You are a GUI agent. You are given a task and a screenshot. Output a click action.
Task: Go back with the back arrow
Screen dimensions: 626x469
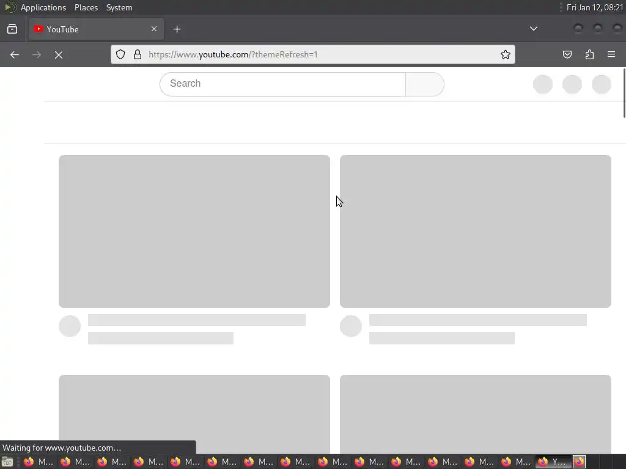tap(15, 54)
